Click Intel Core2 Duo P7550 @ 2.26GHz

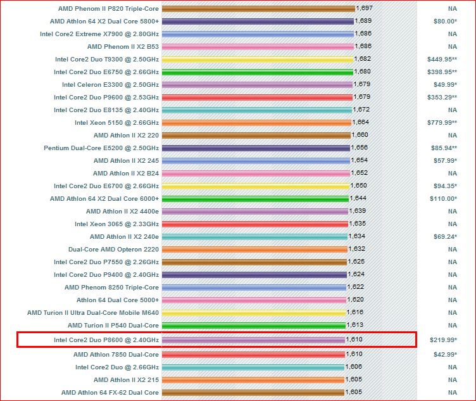(106, 262)
